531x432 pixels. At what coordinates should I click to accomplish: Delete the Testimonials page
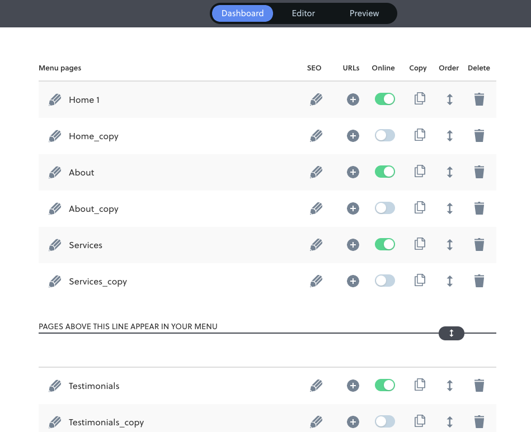479,385
